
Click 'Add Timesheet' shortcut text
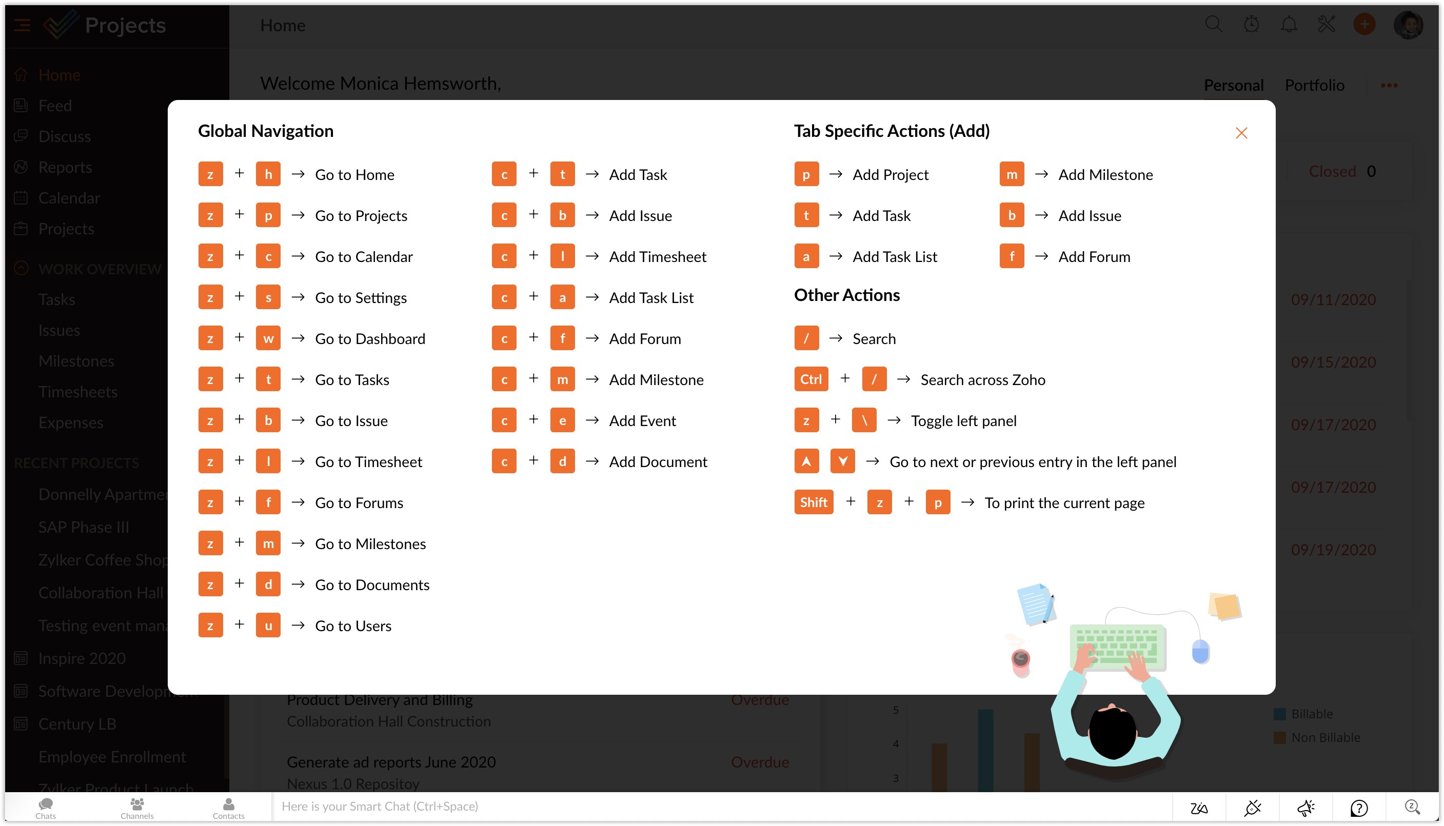pyautogui.click(x=658, y=256)
